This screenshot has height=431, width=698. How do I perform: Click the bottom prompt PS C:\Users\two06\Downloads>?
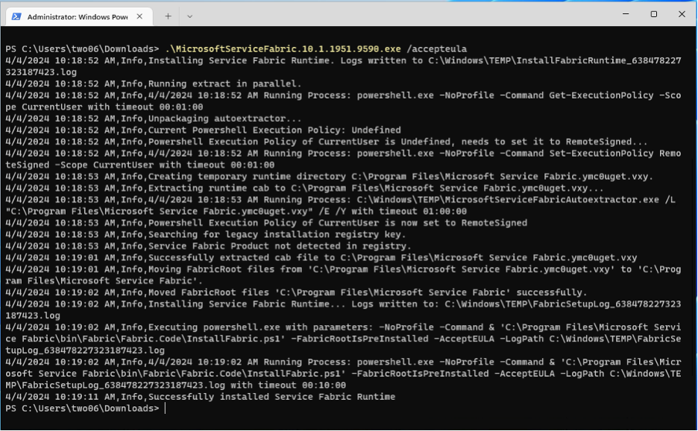point(82,408)
